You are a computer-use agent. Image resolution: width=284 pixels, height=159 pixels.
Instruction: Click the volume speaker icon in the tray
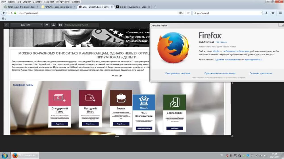pyautogui.click(x=265, y=156)
